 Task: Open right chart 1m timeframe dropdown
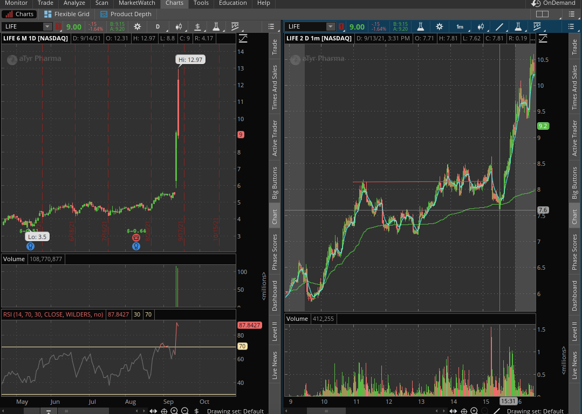click(x=461, y=27)
